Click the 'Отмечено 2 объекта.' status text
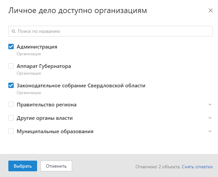 coord(158,167)
